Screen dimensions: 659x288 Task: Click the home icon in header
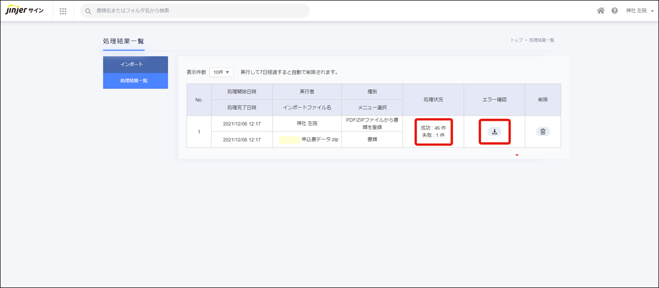pos(600,11)
